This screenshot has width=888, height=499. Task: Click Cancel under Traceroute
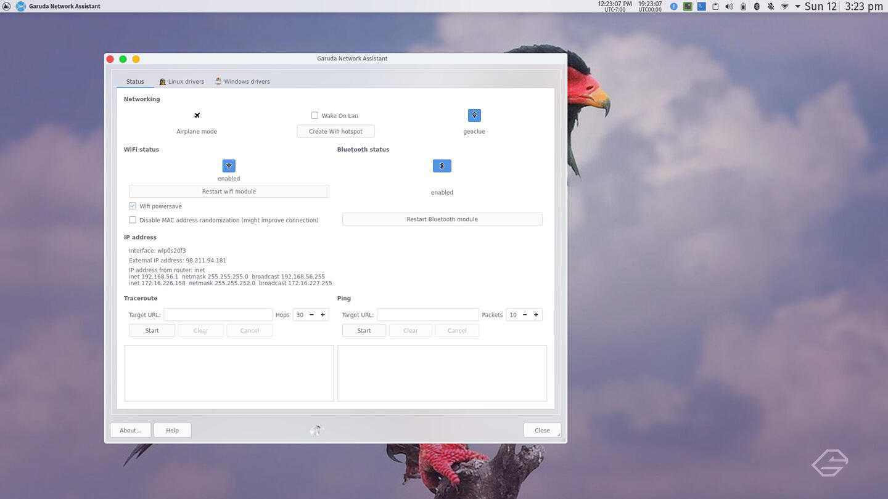(249, 331)
